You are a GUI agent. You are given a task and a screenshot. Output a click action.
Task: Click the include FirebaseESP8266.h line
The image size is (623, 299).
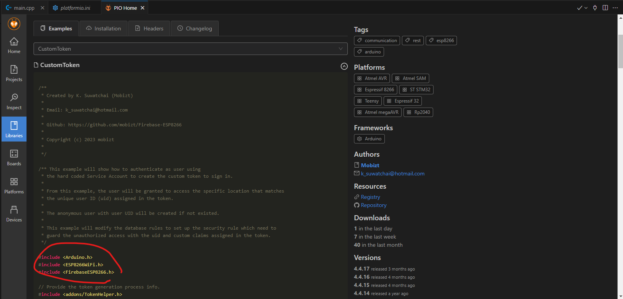coord(76,272)
